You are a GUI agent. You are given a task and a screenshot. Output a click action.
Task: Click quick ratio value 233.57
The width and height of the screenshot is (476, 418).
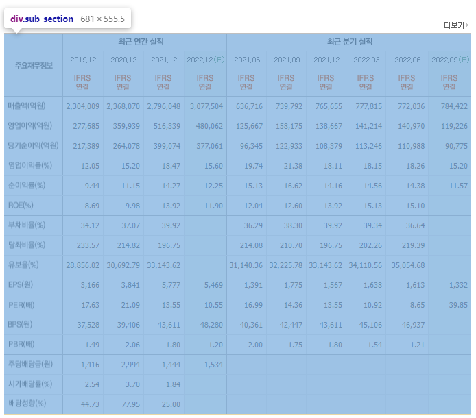88,245
